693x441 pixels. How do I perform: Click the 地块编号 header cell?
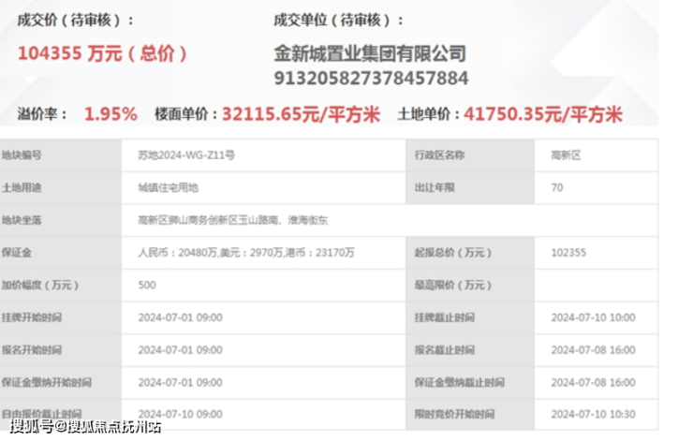(61, 155)
